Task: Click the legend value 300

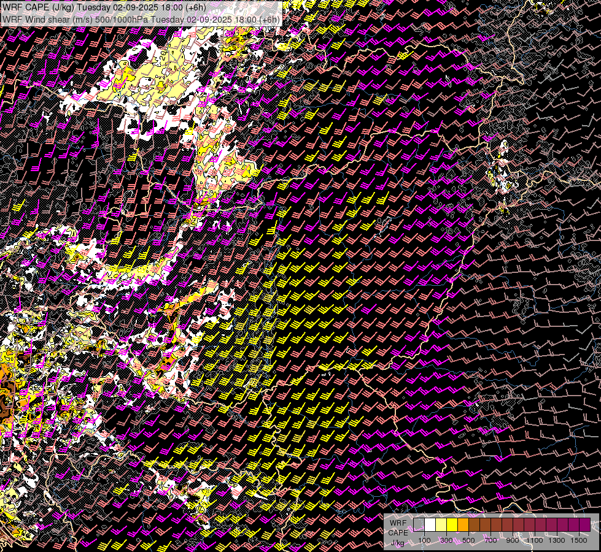Action: pyautogui.click(x=446, y=540)
